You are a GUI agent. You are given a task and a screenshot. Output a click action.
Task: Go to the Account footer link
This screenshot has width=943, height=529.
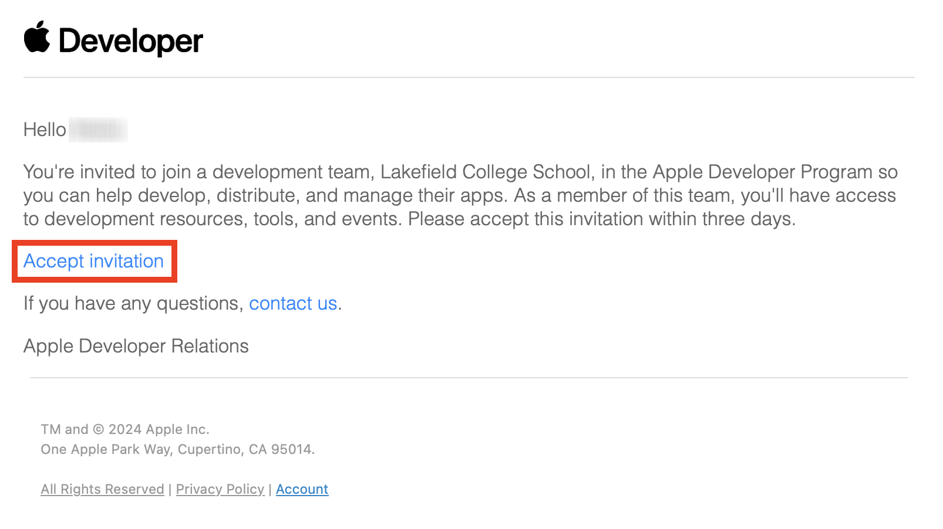coord(302,489)
